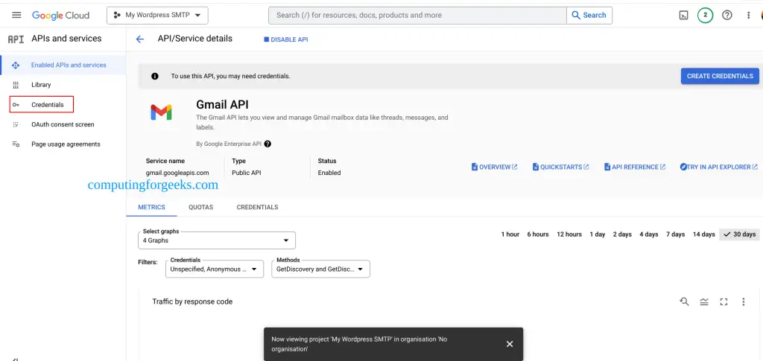
Task: Click the Page usage agreements icon
Action: pos(16,144)
